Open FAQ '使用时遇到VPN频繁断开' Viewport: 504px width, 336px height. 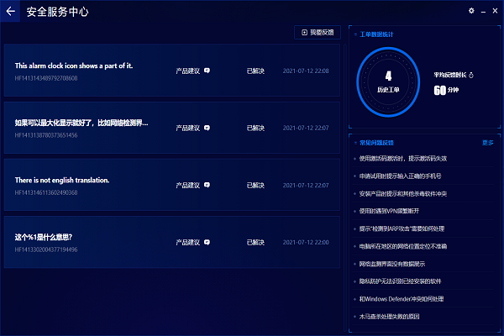tap(393, 211)
